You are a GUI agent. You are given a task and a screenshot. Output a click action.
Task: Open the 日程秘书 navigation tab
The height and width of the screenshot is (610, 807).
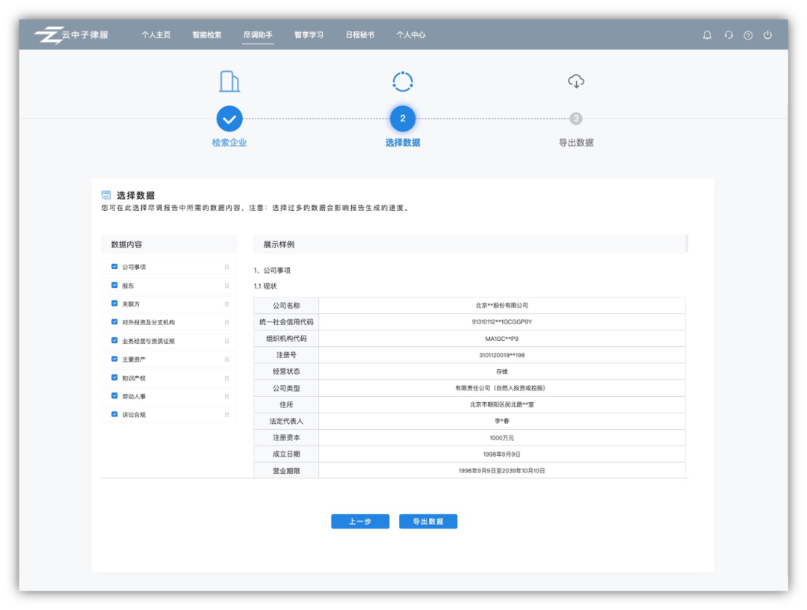(x=360, y=34)
